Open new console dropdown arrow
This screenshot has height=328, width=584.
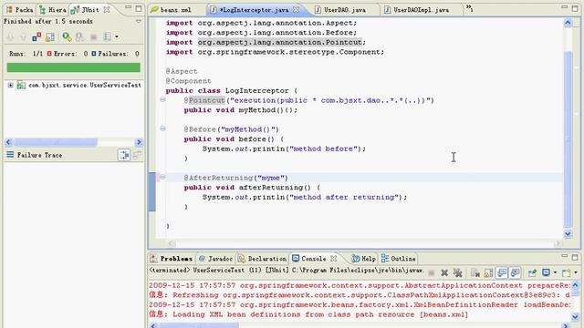[576, 273]
